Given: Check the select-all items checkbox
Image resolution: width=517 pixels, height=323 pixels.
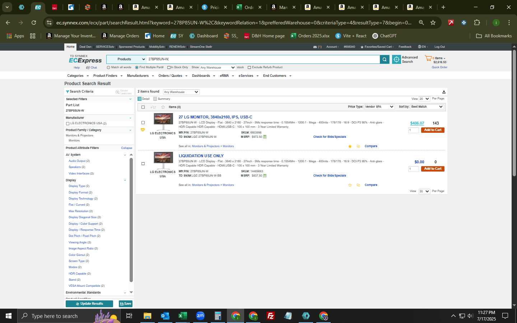Looking at the screenshot, I should click(x=143, y=107).
